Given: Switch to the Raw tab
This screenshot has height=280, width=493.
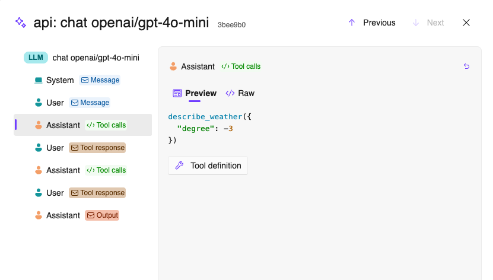Looking at the screenshot, I should pos(240,93).
